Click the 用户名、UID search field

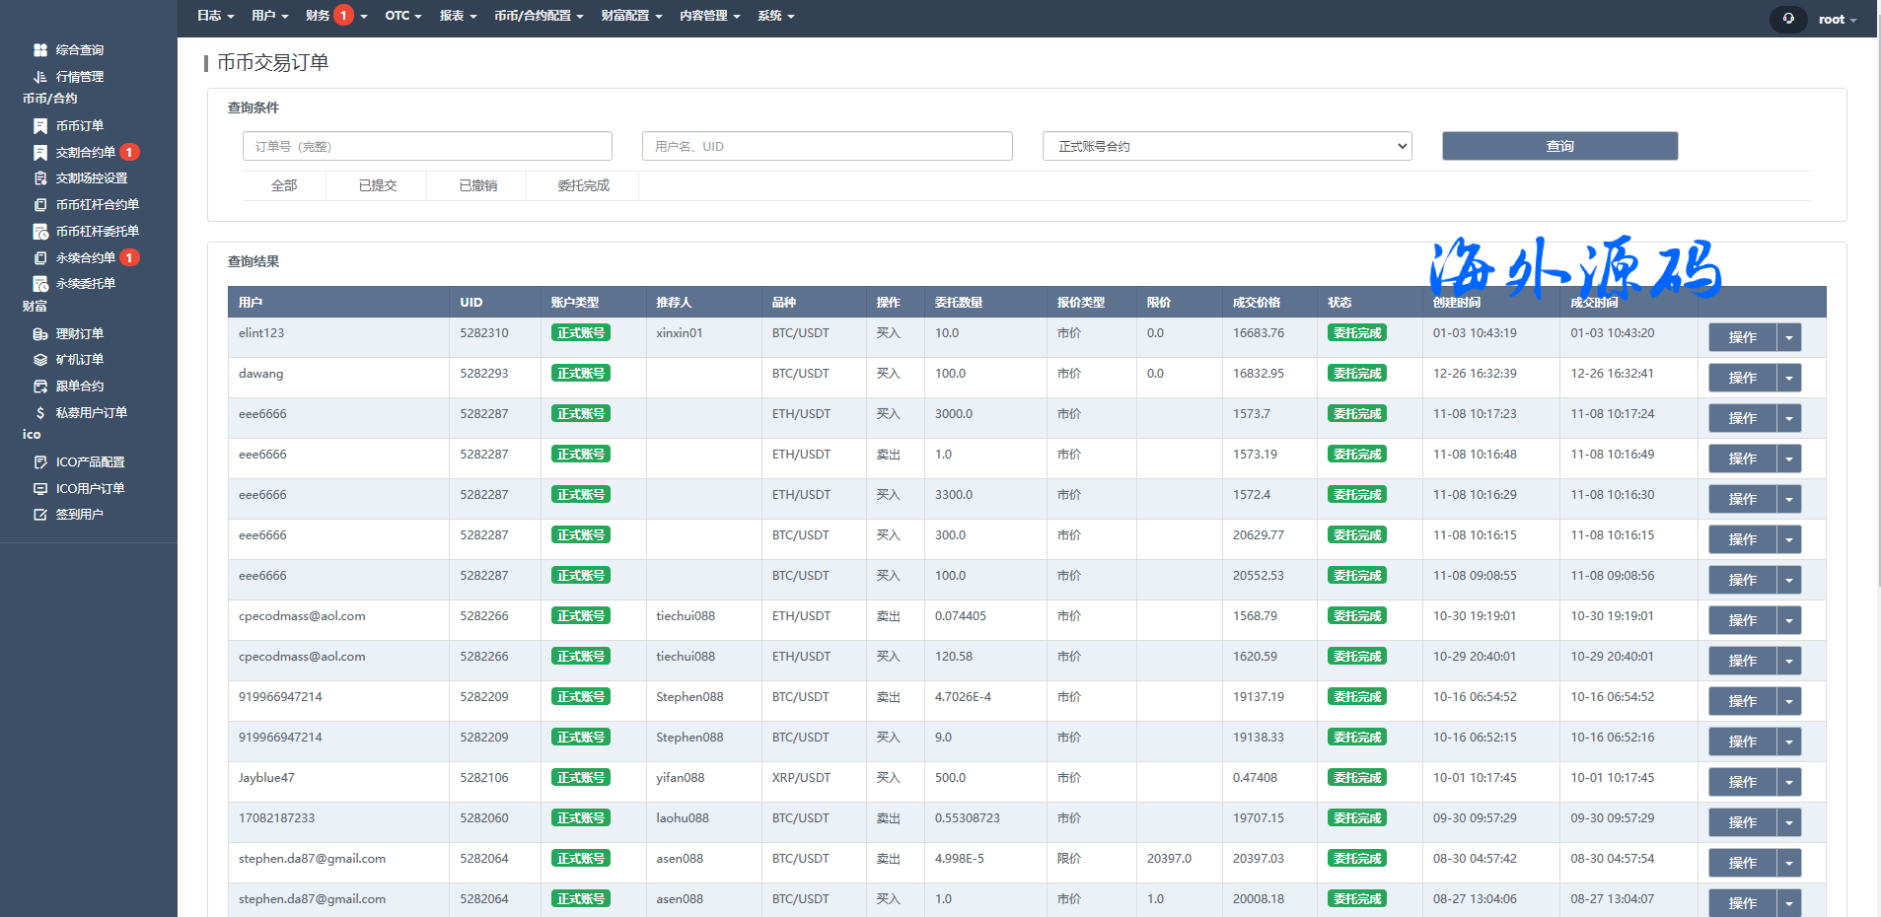tap(827, 146)
